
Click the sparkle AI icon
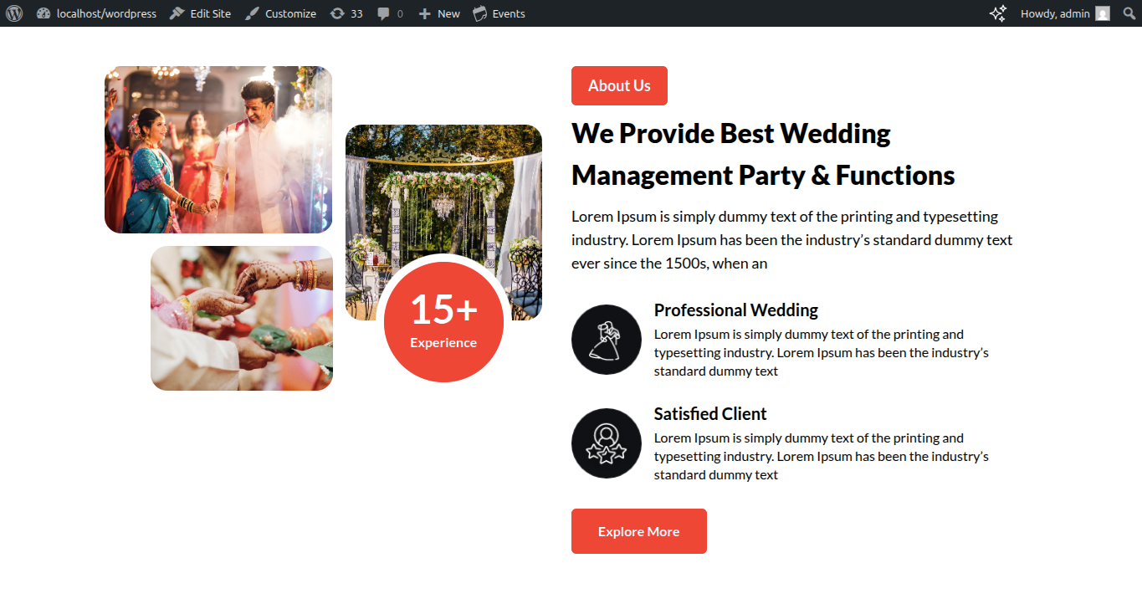coord(998,13)
